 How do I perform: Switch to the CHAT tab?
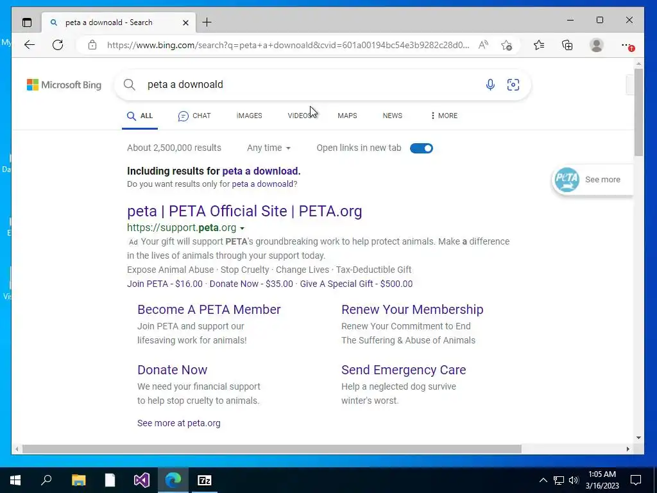click(x=194, y=116)
